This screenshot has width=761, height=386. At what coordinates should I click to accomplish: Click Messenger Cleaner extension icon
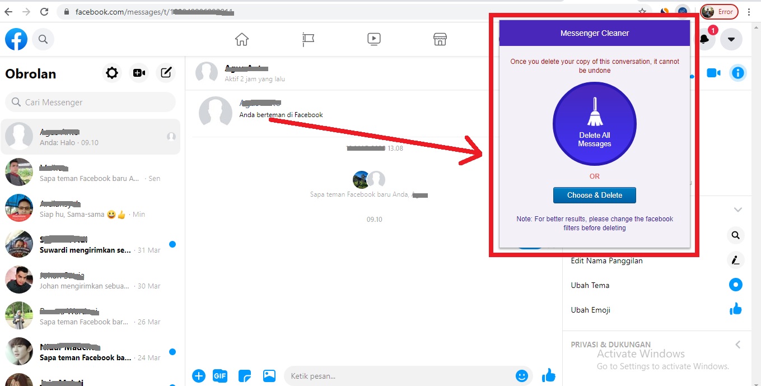(682, 11)
